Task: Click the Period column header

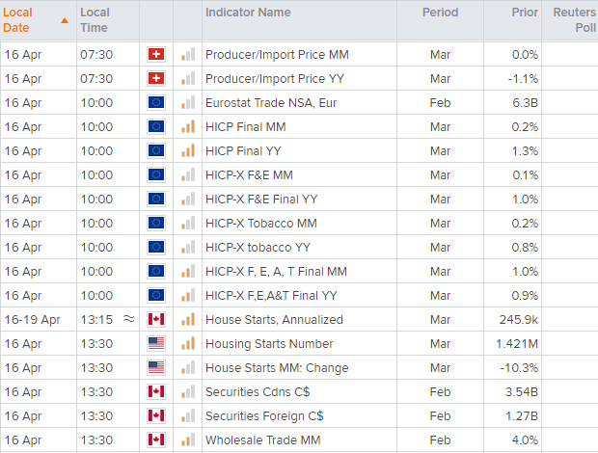Action: pyautogui.click(x=440, y=13)
